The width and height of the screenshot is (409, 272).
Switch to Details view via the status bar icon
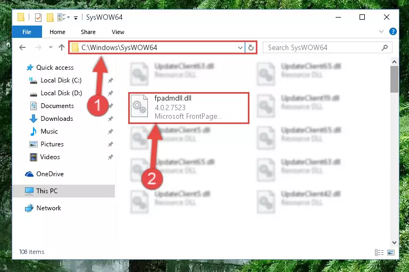(x=379, y=252)
